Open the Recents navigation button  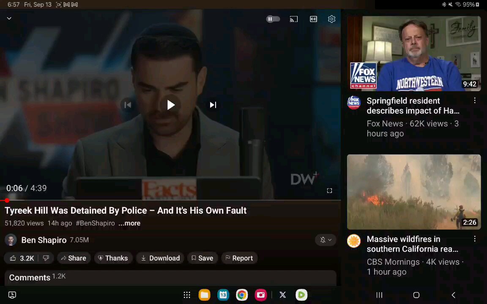379,295
